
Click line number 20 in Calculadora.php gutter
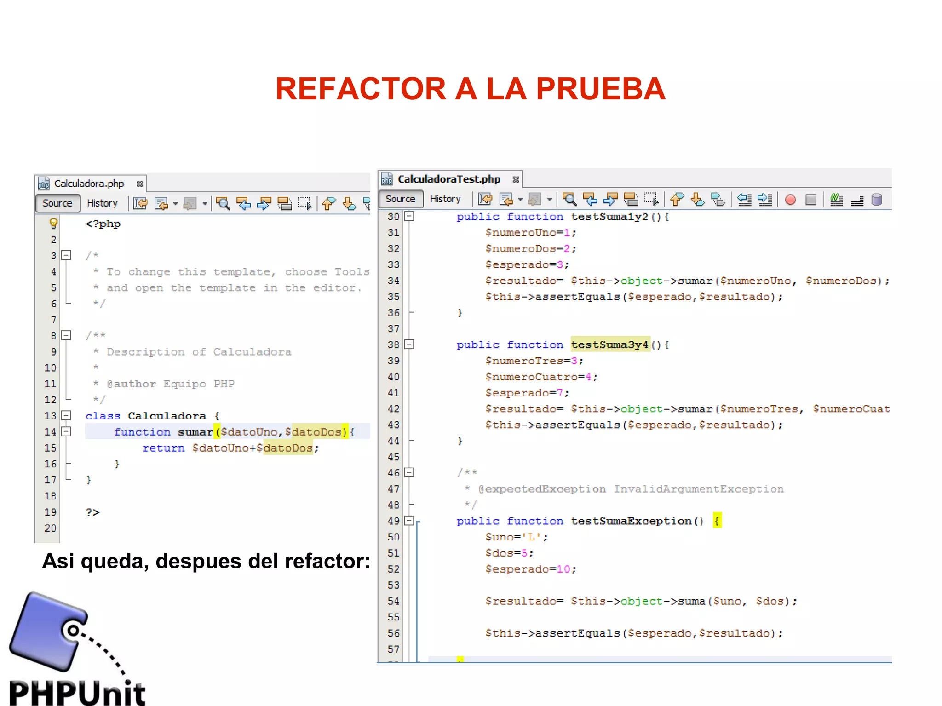pyautogui.click(x=50, y=528)
